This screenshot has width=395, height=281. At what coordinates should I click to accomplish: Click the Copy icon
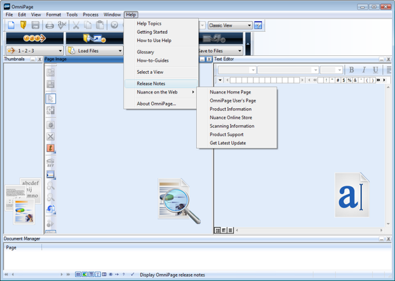click(88, 25)
